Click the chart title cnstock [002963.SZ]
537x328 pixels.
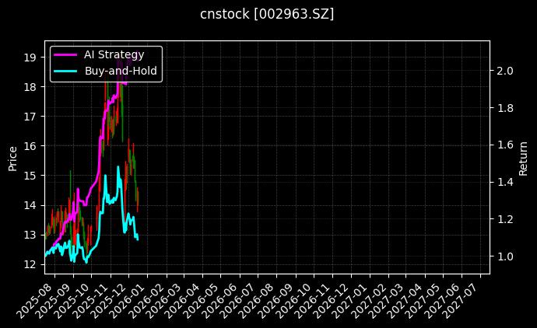[268, 14]
